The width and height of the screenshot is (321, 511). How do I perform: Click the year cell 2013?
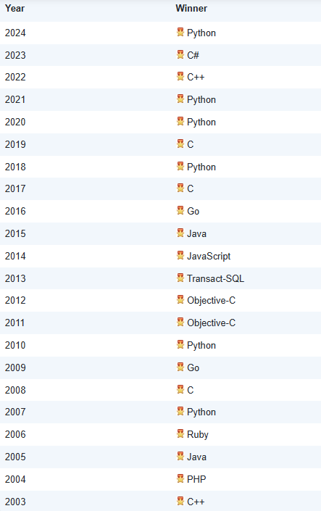15,278
